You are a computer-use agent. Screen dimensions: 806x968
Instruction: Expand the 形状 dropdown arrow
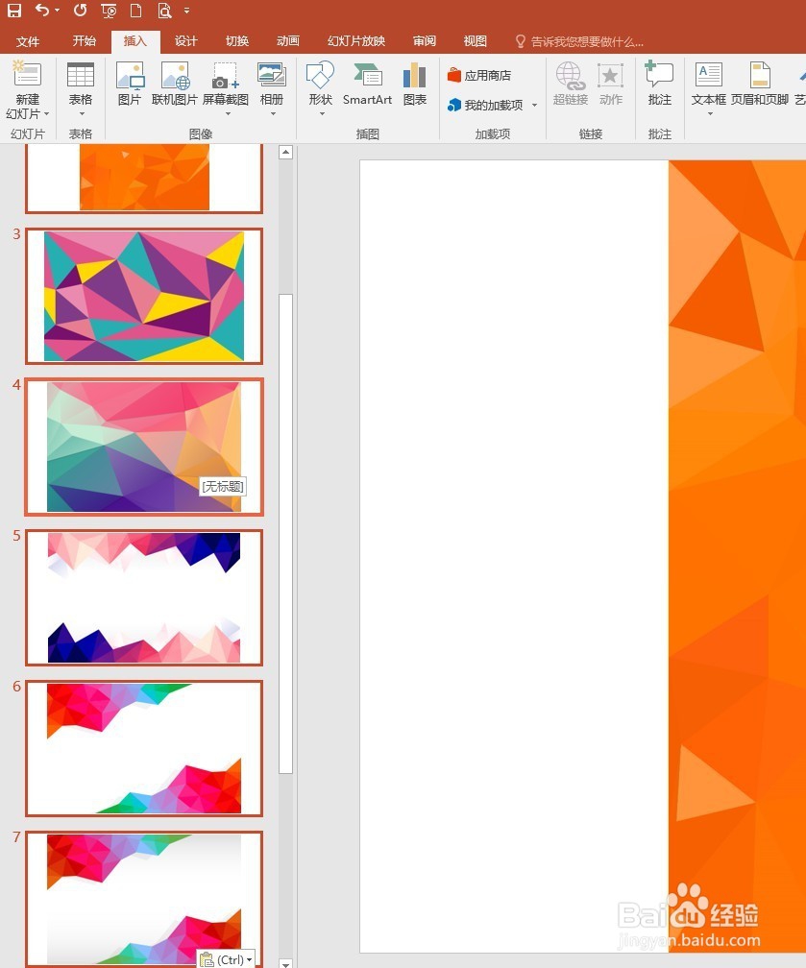(x=321, y=113)
